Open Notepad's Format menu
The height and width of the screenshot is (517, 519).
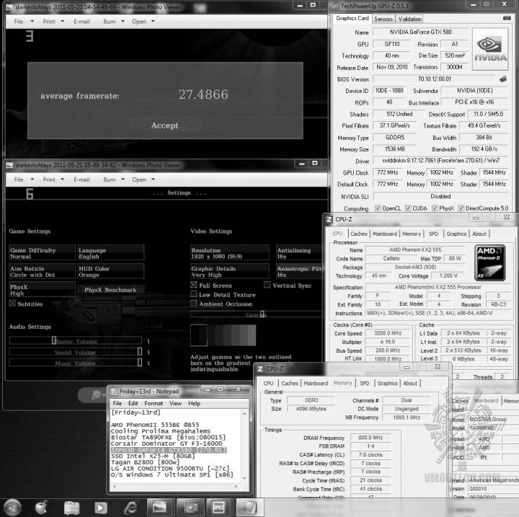(x=154, y=403)
